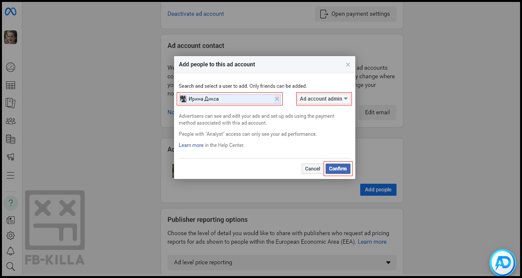Open the audiences people icon
The width and height of the screenshot is (522, 278).
pyautogui.click(x=10, y=121)
